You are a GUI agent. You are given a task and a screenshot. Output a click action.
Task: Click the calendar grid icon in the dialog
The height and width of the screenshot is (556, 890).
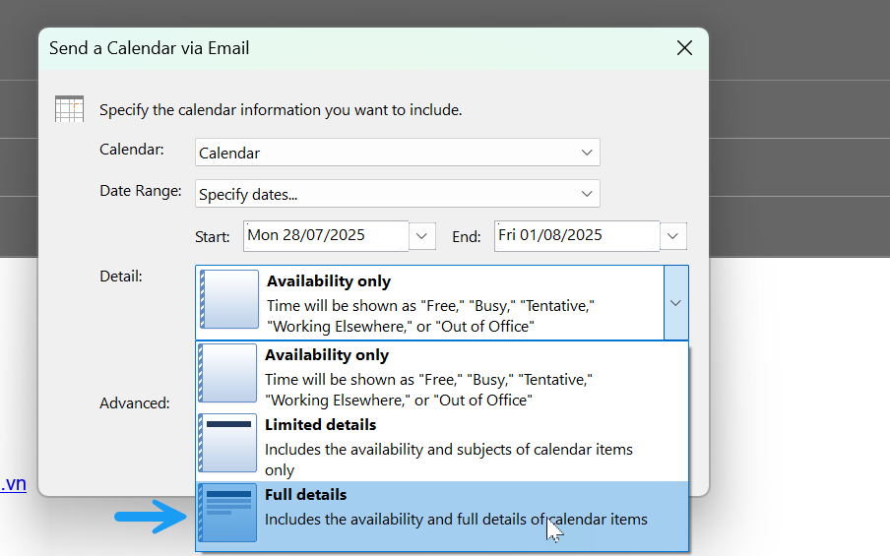[x=69, y=109]
